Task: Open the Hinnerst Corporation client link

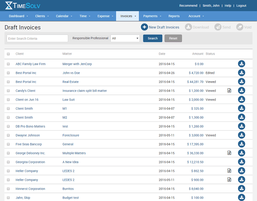Action: 30,189
